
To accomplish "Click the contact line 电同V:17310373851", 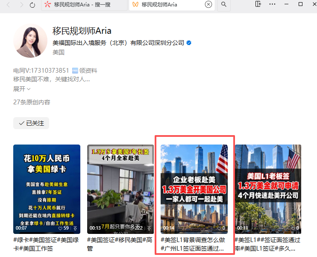I will [x=41, y=71].
